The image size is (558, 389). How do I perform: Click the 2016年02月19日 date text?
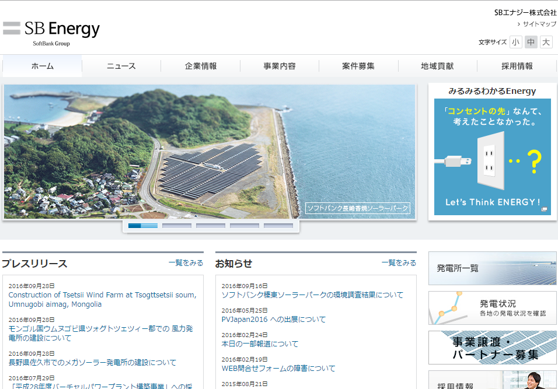245,359
